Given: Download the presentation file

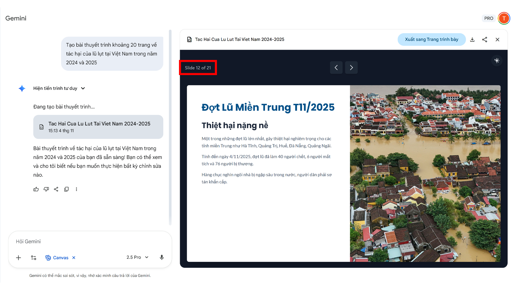Looking at the screenshot, I should pos(472,40).
